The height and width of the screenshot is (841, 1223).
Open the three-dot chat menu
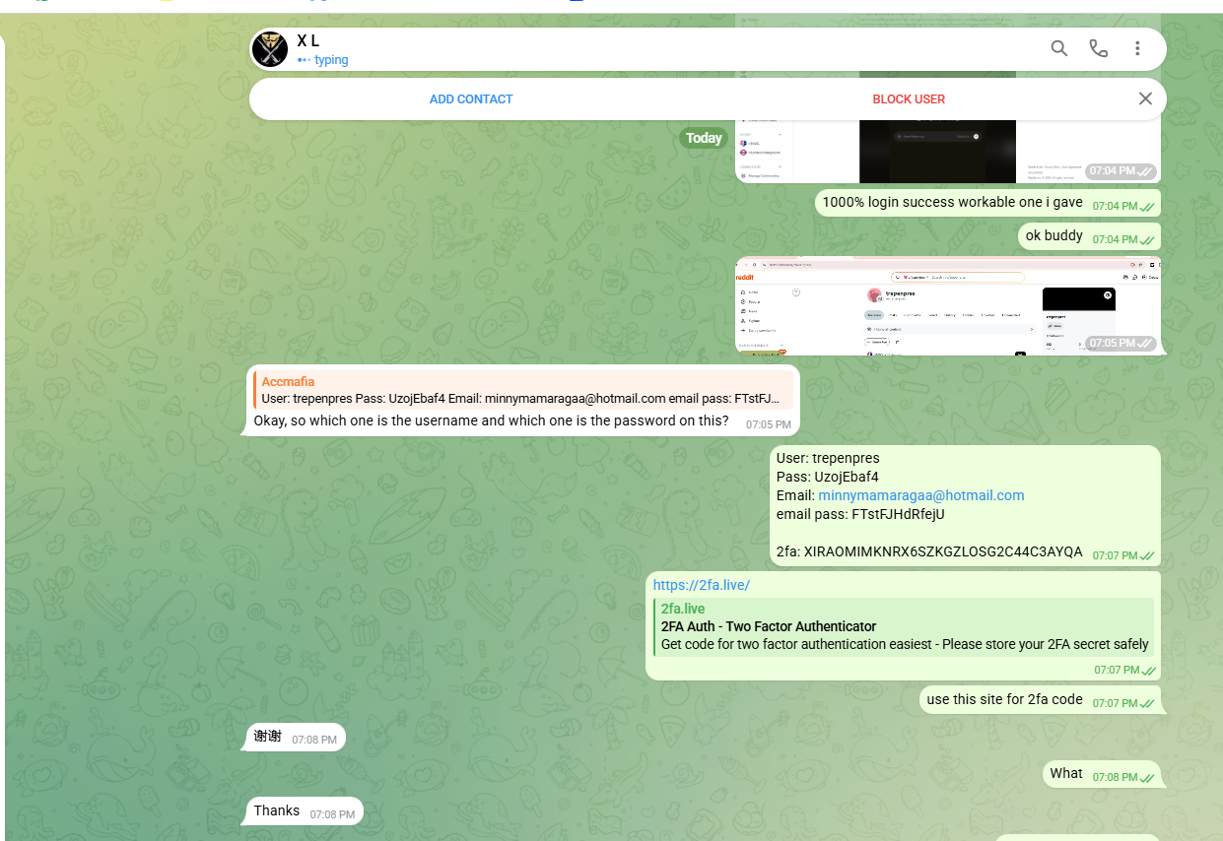pos(1137,48)
